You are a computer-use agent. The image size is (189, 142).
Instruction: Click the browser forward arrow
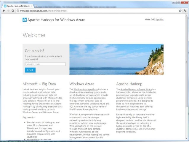tap(8, 11)
